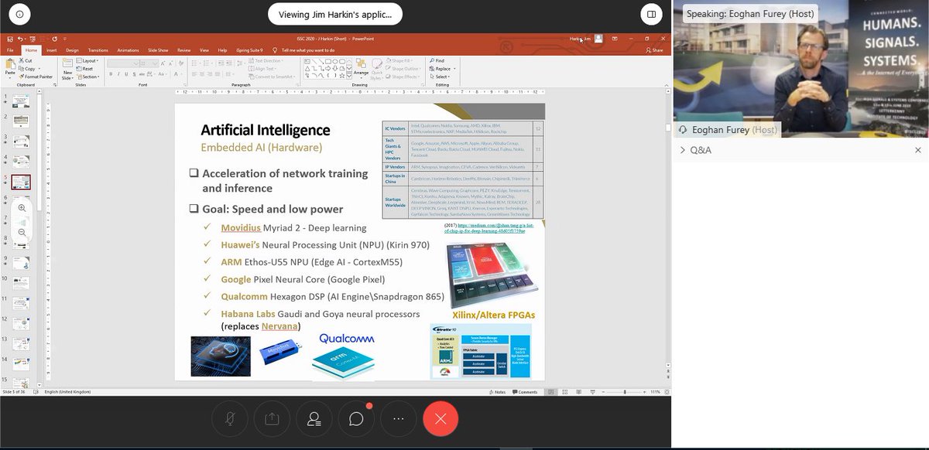Image resolution: width=929 pixels, height=450 pixels.
Task: Open the Review ribbon tab
Action: pyautogui.click(x=184, y=49)
